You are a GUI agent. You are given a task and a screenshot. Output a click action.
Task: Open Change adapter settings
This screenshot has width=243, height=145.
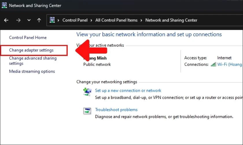31,50
